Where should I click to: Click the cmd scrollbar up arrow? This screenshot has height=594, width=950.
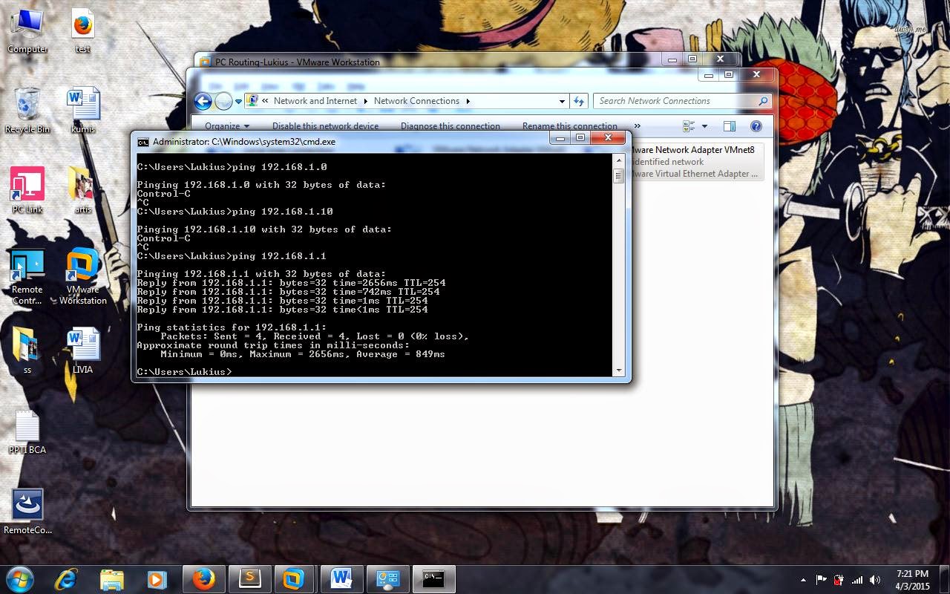(x=618, y=160)
